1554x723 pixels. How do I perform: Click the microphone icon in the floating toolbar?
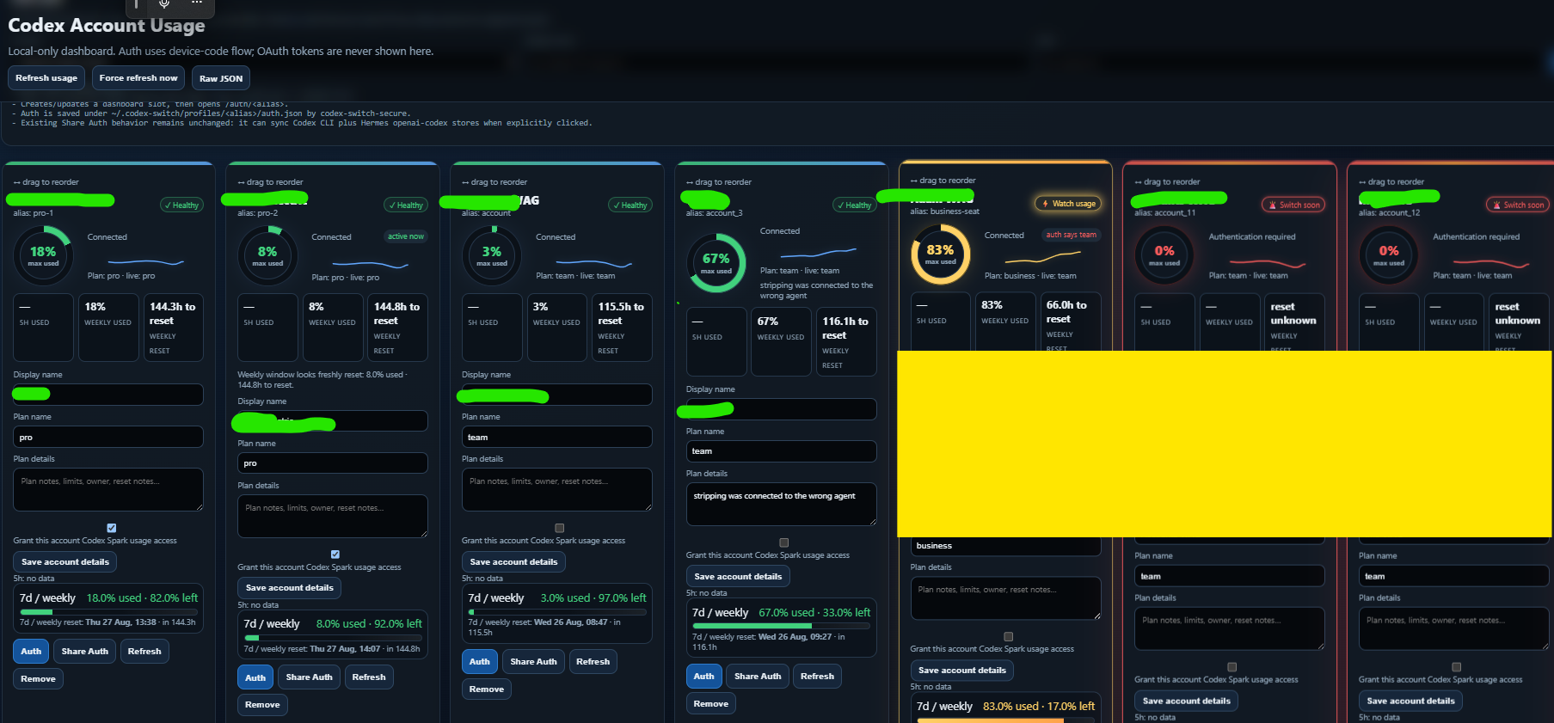pyautogui.click(x=164, y=3)
